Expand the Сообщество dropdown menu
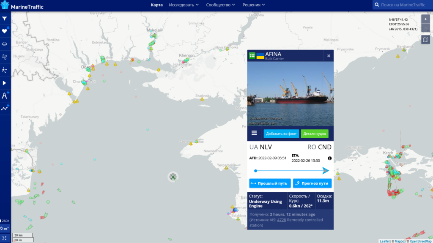The height and width of the screenshot is (243, 433). pyautogui.click(x=221, y=5)
